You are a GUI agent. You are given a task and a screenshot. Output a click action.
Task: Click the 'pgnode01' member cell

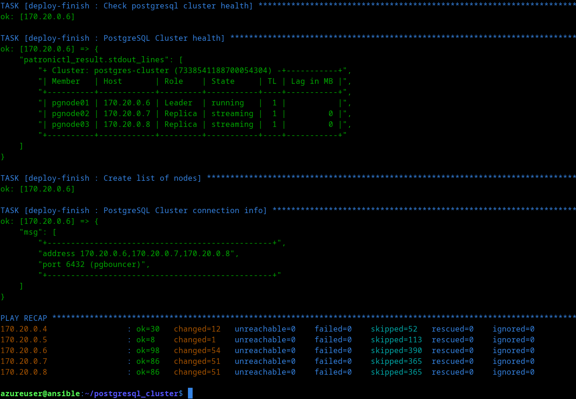coord(71,103)
